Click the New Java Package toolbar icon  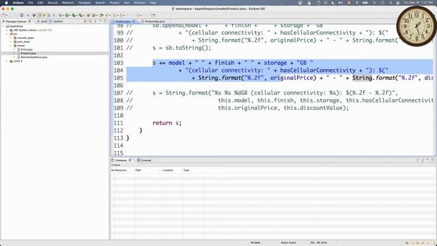[x=88, y=15]
